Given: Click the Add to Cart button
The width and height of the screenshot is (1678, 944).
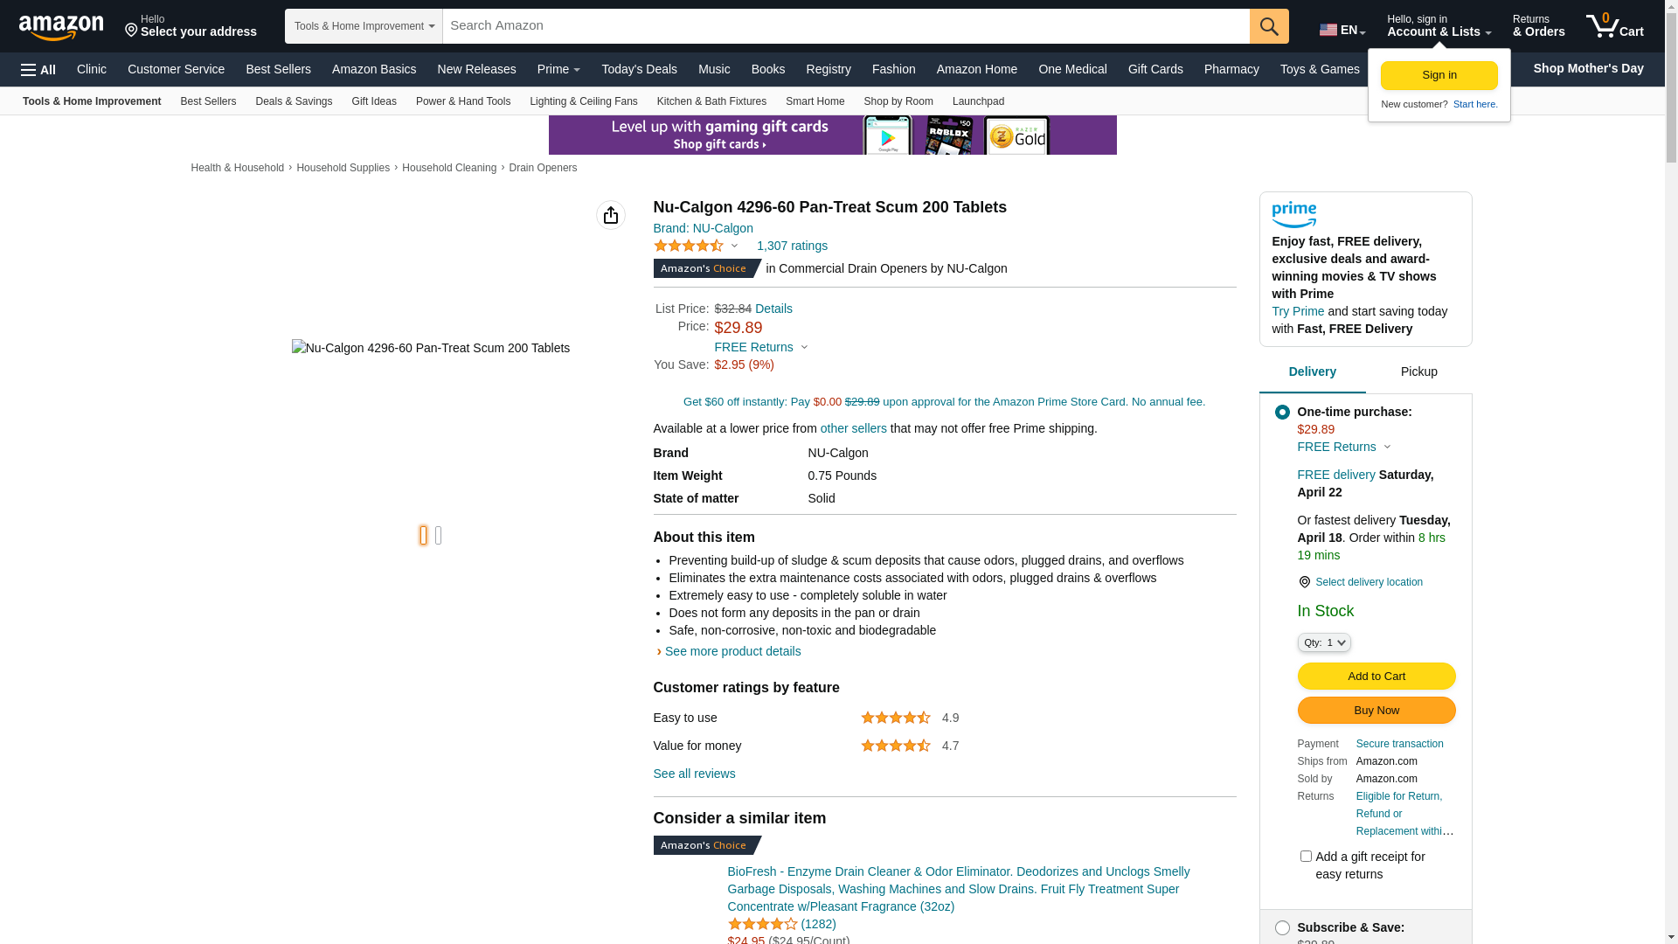Looking at the screenshot, I should click(x=1376, y=677).
